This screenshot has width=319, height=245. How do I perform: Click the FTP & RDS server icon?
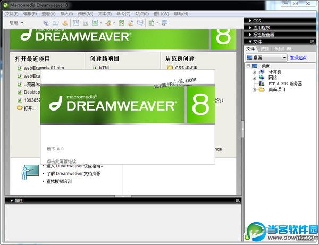point(262,83)
